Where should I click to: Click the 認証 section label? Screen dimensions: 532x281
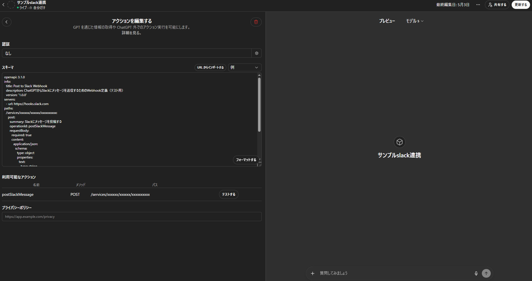6,44
